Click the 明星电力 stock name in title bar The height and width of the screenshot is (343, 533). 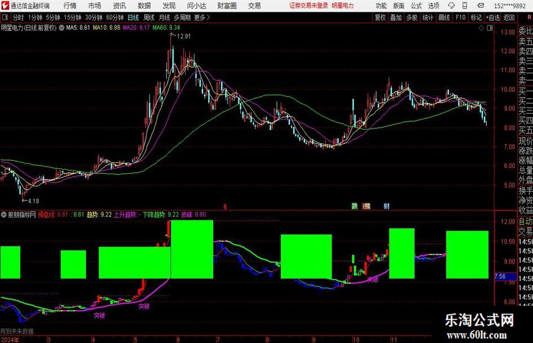pyautogui.click(x=343, y=6)
